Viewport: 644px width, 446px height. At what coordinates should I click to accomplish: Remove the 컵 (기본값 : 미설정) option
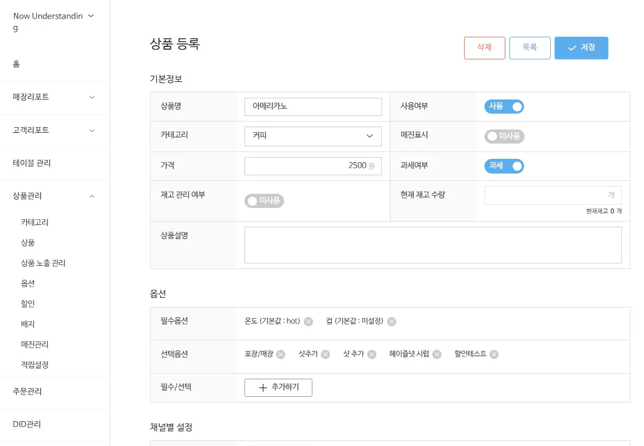click(x=392, y=322)
